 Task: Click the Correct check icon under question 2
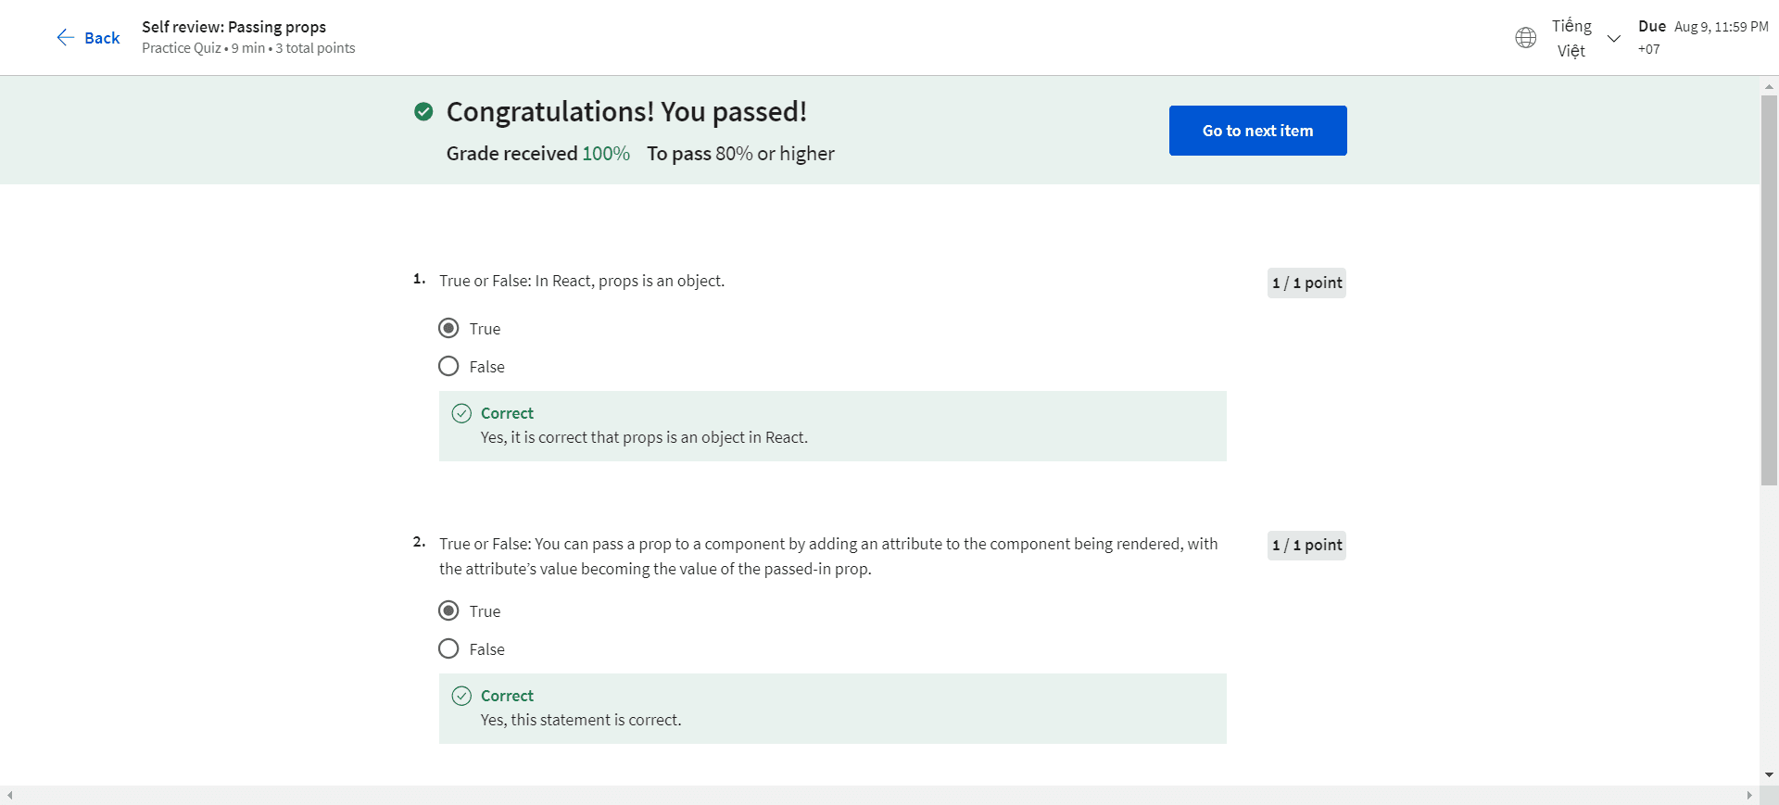(461, 696)
